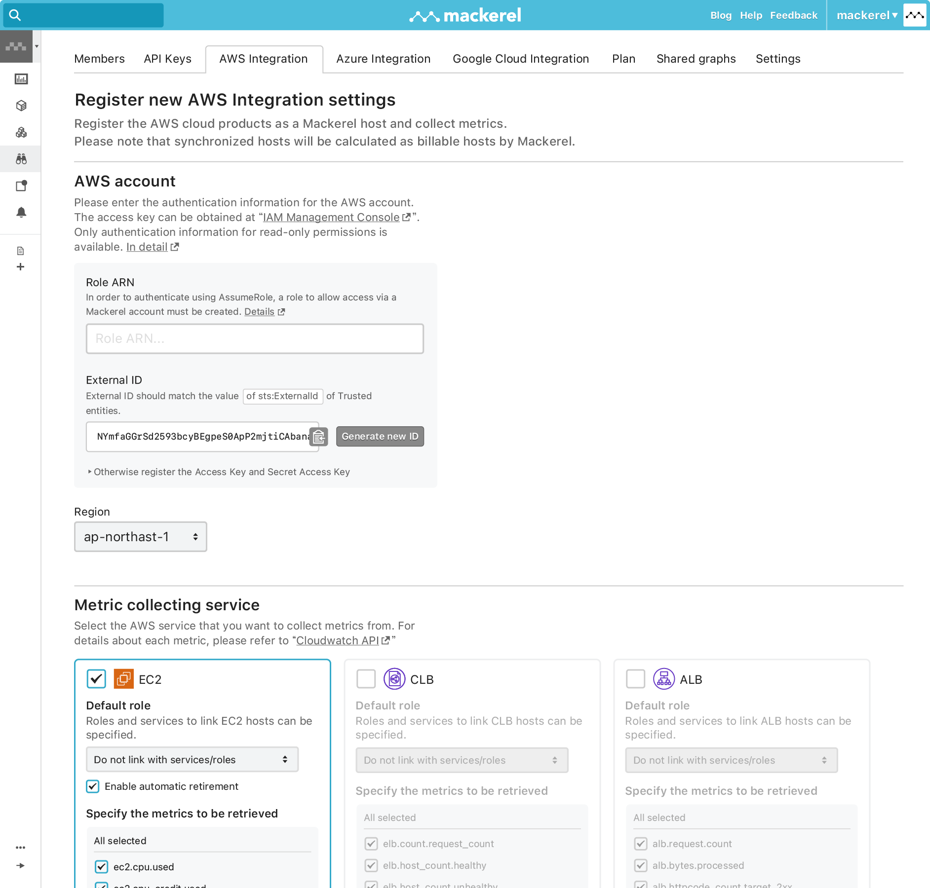The width and height of the screenshot is (930, 888).
Task: Open search with magnifier icon
Action: coord(15,15)
